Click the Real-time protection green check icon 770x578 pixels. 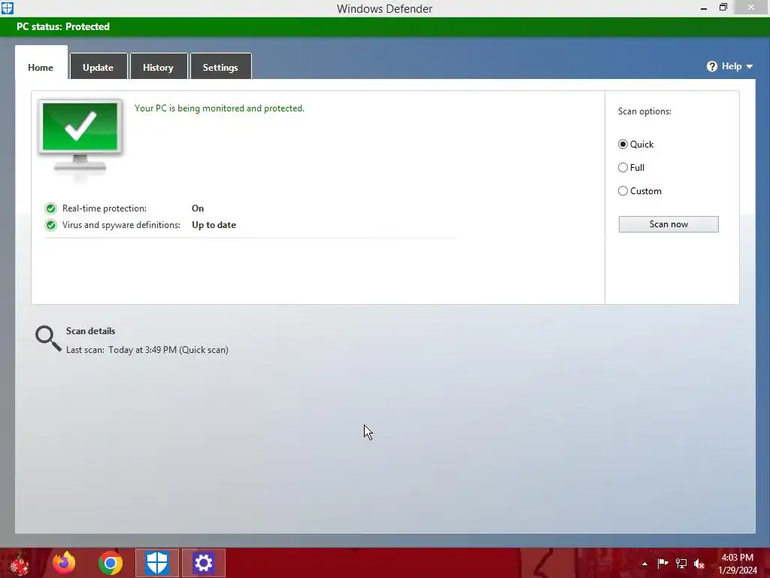pos(50,208)
